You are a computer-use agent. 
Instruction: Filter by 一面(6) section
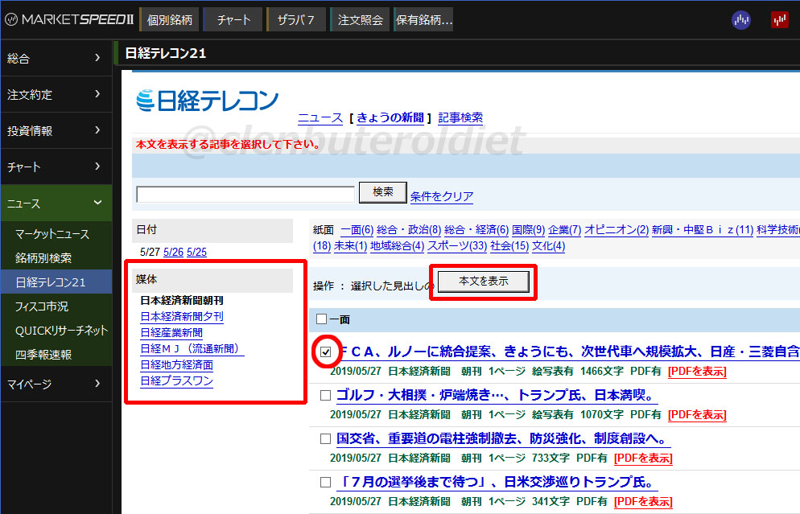(x=357, y=230)
